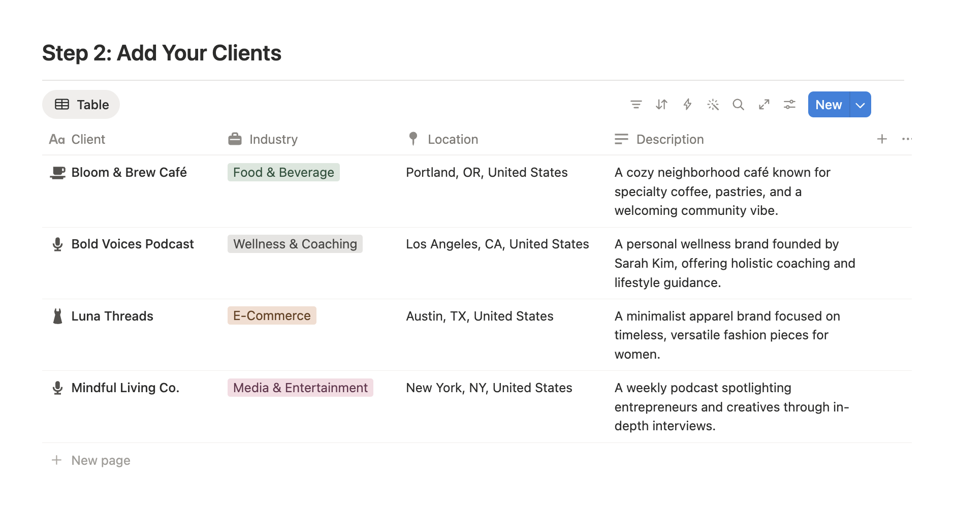Click the Portland, OR, United States cell
Image resolution: width=955 pixels, height=508 pixels.
point(487,173)
